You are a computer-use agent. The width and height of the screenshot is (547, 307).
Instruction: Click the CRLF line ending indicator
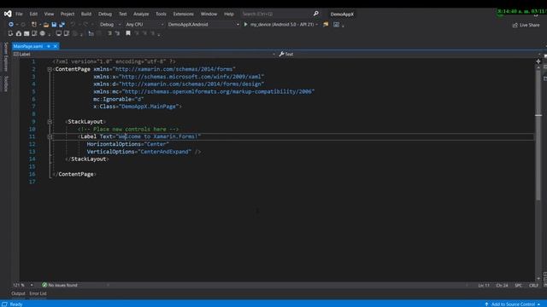tap(533, 285)
